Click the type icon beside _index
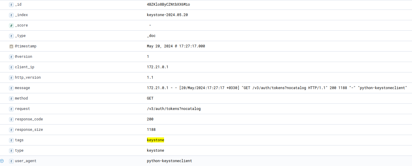The width and height of the screenshot is (412, 166). (11, 15)
